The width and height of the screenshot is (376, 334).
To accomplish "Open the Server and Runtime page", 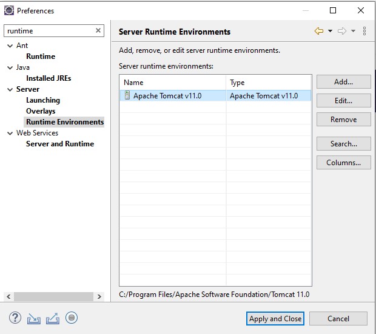I will [60, 144].
